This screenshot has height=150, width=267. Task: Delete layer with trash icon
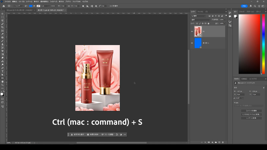(x=223, y=142)
